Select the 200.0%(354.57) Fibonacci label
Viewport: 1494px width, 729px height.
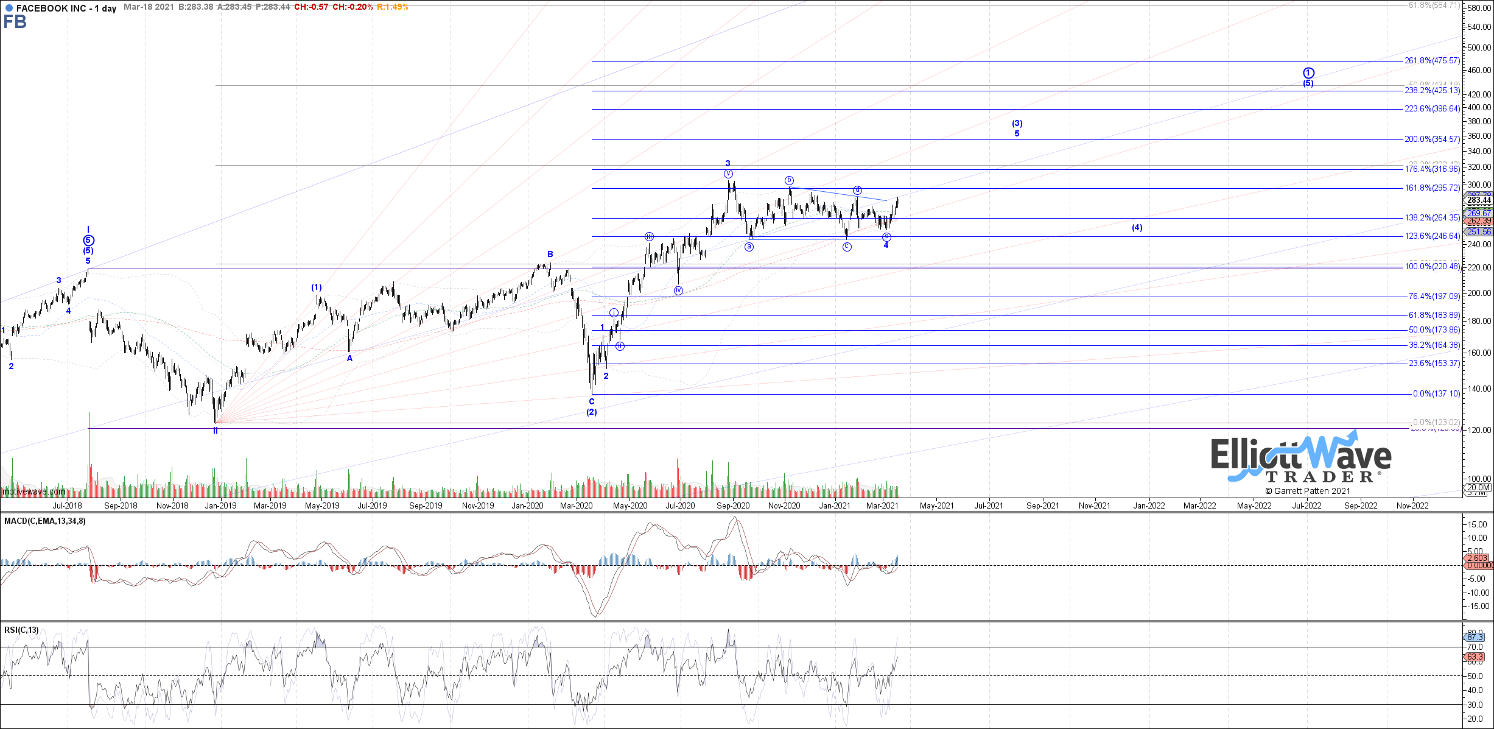coord(1432,139)
